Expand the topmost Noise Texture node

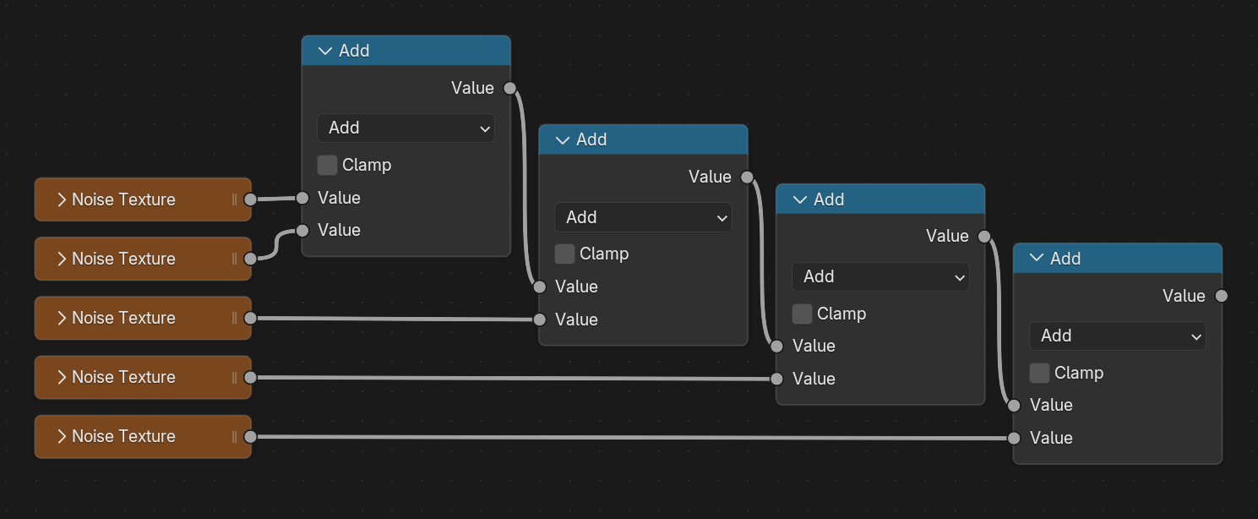coord(61,199)
